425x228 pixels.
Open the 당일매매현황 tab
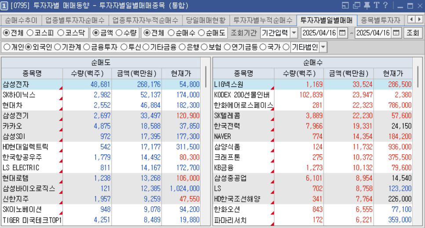(206, 20)
